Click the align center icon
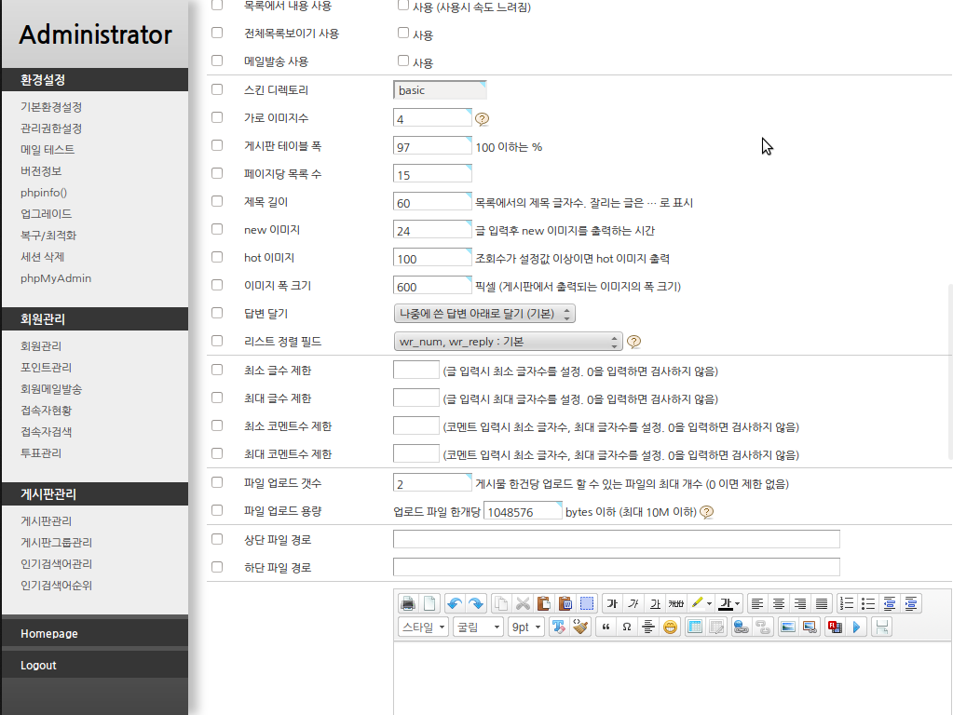This screenshot has height=715, width=953. coord(778,603)
